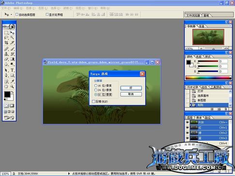235x176 pixels.
Task: Select 16 bits/pixel resolution option
Action: click(96, 85)
